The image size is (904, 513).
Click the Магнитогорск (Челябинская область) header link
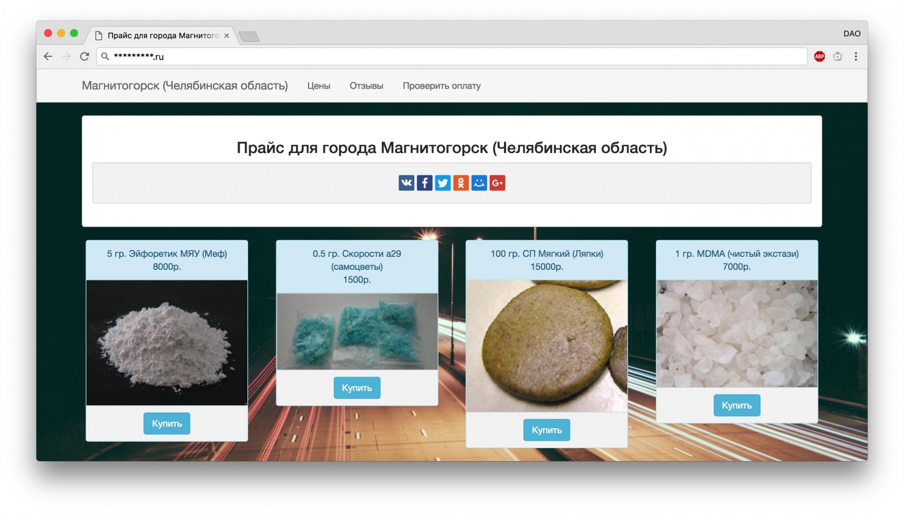pos(185,86)
